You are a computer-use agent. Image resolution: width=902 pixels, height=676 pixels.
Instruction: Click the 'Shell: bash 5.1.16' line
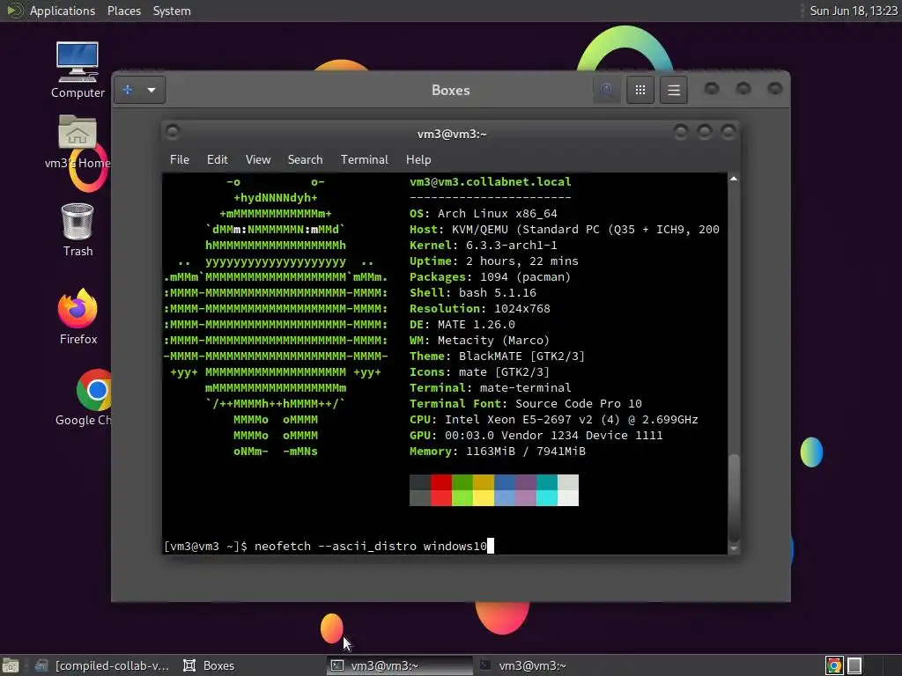[x=473, y=292]
